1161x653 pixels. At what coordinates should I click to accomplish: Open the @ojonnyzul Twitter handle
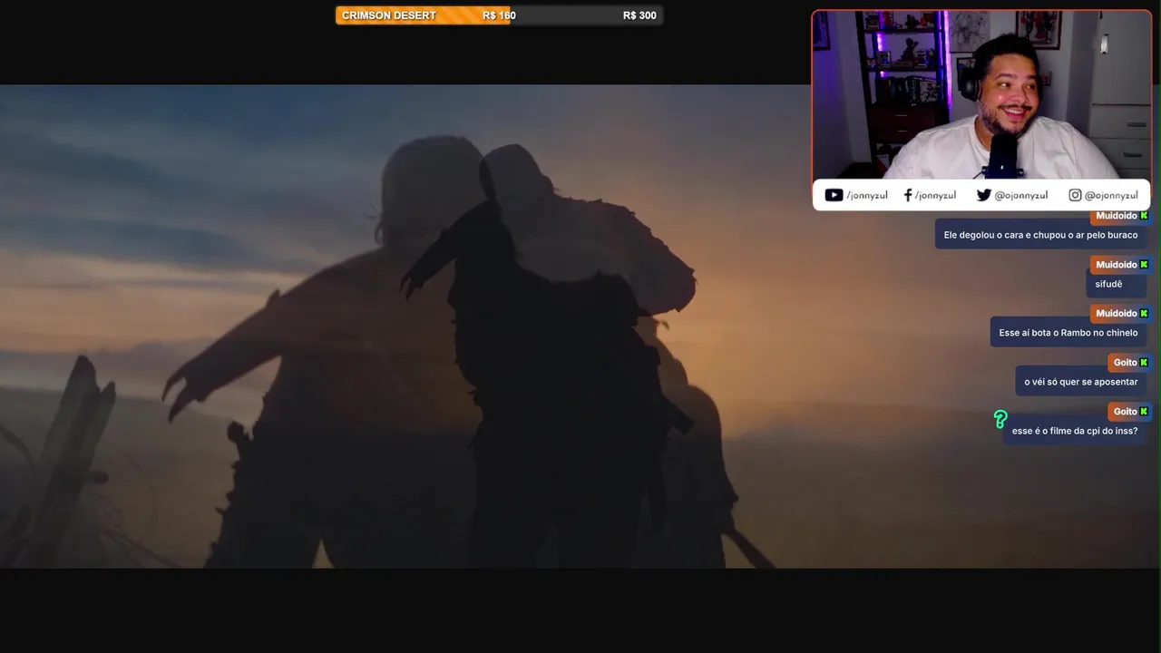click(1021, 195)
